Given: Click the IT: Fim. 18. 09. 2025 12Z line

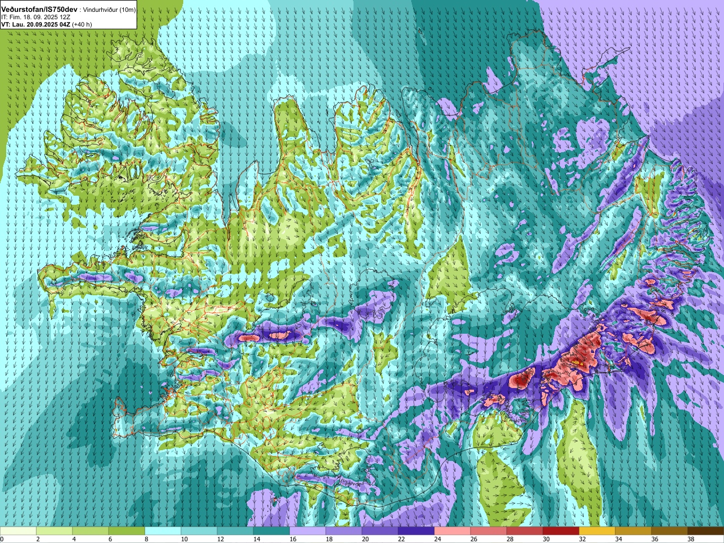Looking at the screenshot, I should click(36, 18).
